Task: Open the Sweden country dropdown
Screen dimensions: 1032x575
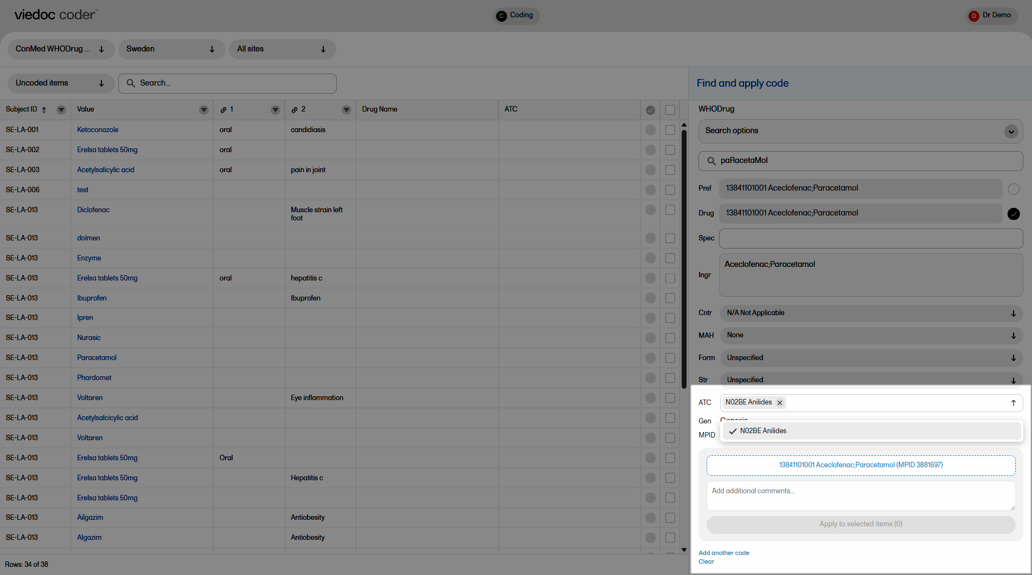Action: click(171, 49)
